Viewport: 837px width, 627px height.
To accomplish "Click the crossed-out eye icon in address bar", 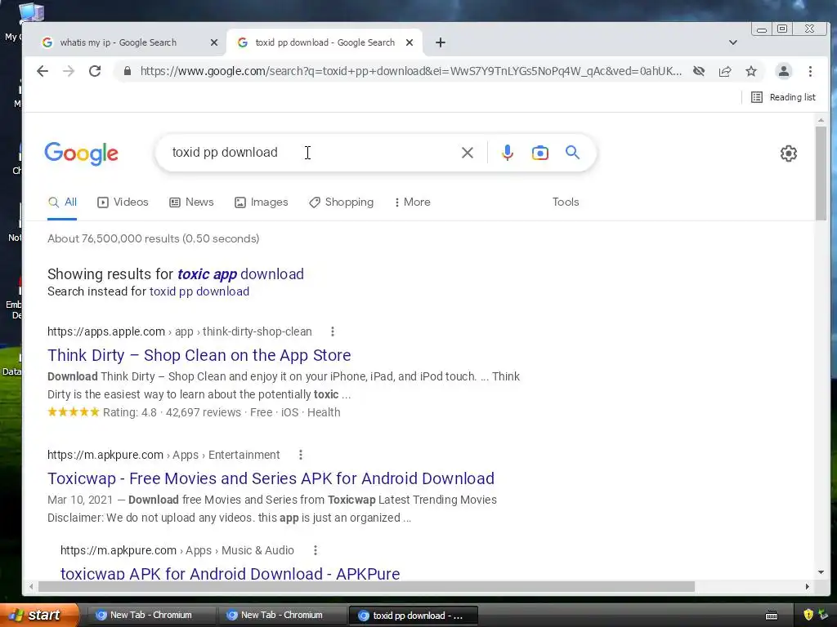I will pyautogui.click(x=699, y=71).
